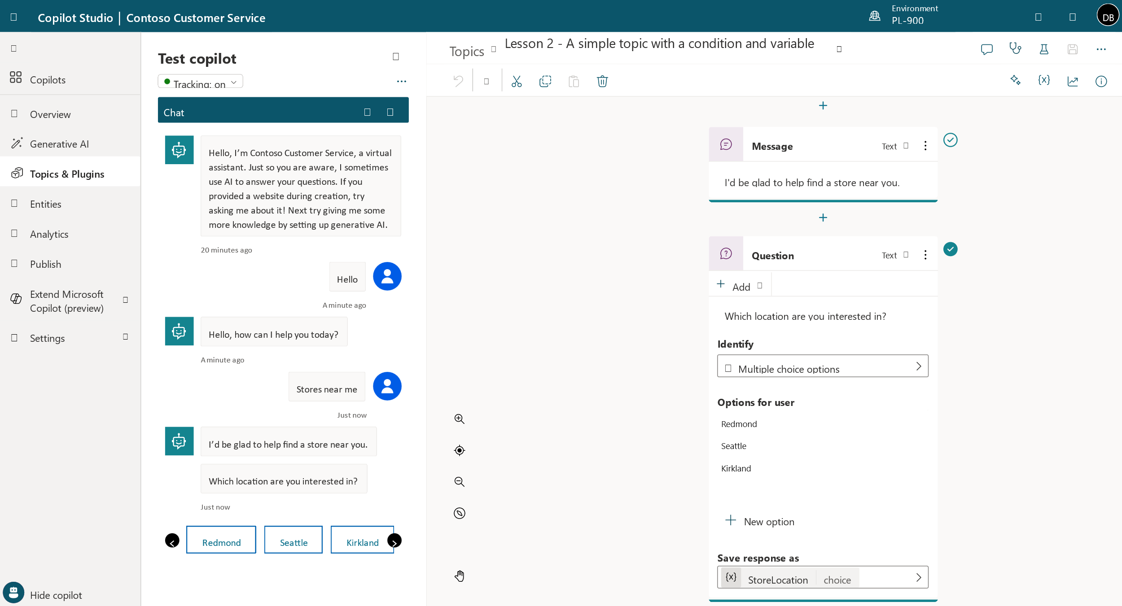The height and width of the screenshot is (606, 1122).
Task: Click the Message node speech icon
Action: pyautogui.click(x=726, y=144)
